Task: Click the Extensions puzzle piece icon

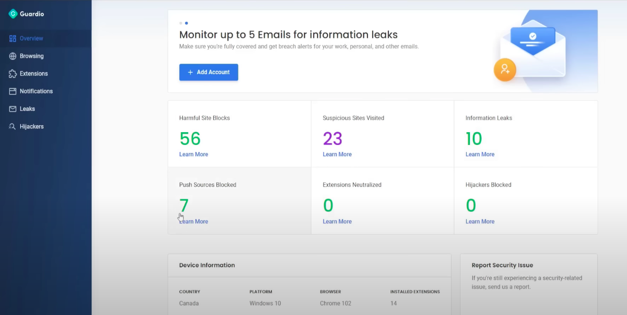Action: 13,74
